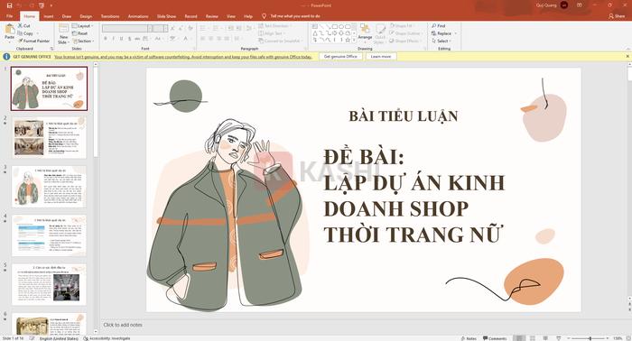The width and height of the screenshot is (632, 341).
Task: Clear all text formatting
Action: coord(191,28)
